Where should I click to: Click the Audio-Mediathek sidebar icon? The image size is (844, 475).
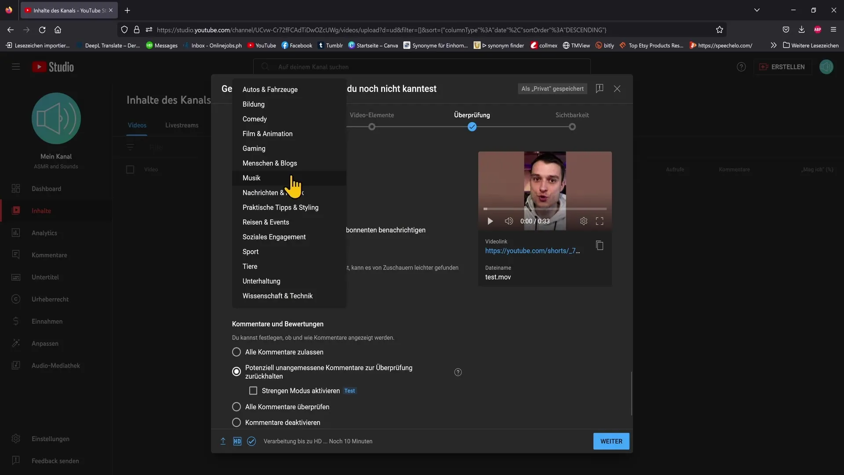tap(16, 365)
